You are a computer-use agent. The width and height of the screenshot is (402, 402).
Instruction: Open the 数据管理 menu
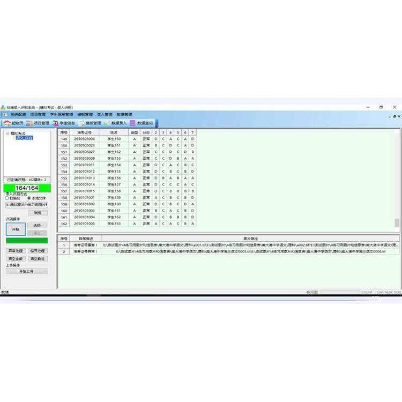(124, 114)
